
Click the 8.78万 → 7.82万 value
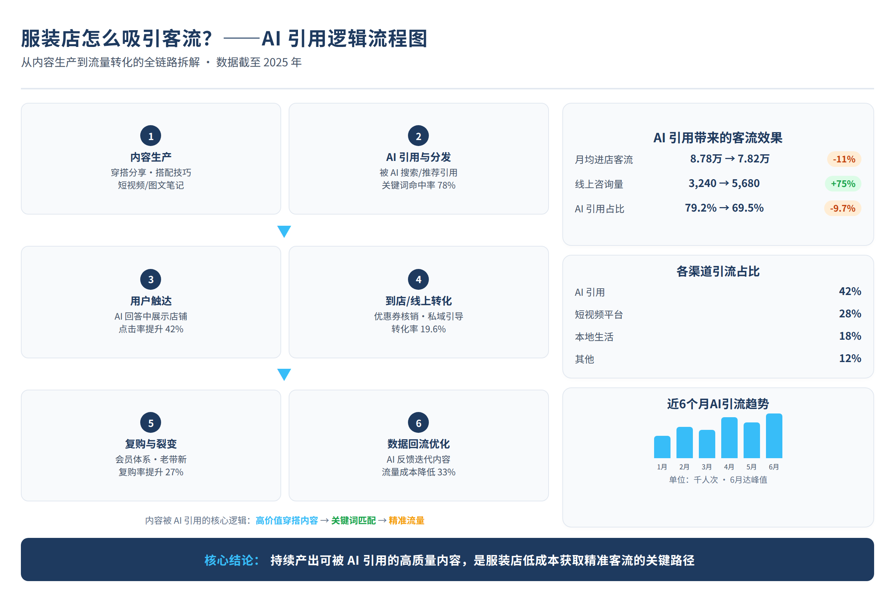(x=729, y=159)
